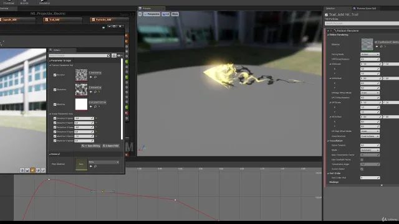Use selected asset arrow for first texture parameter
Screen dimensions: 399x224
(x=91, y=77)
